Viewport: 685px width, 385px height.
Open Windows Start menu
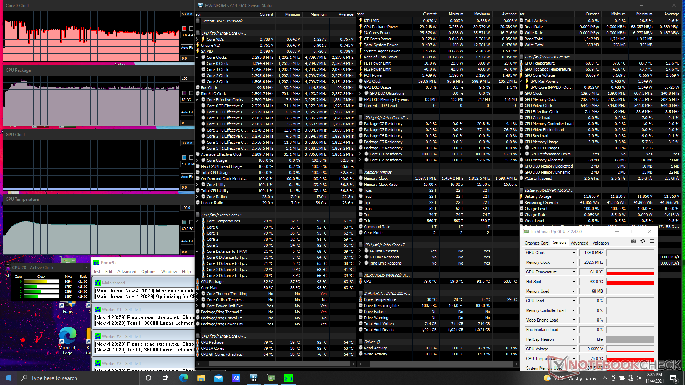coord(9,378)
